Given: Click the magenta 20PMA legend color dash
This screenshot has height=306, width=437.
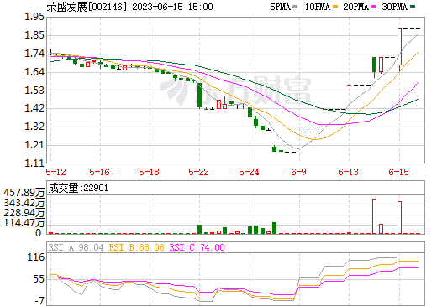Looking at the screenshot, I should [374, 7].
